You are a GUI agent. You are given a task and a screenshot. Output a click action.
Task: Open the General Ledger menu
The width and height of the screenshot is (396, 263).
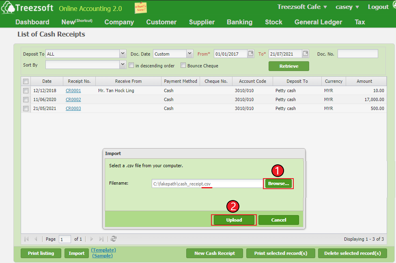coord(318,22)
